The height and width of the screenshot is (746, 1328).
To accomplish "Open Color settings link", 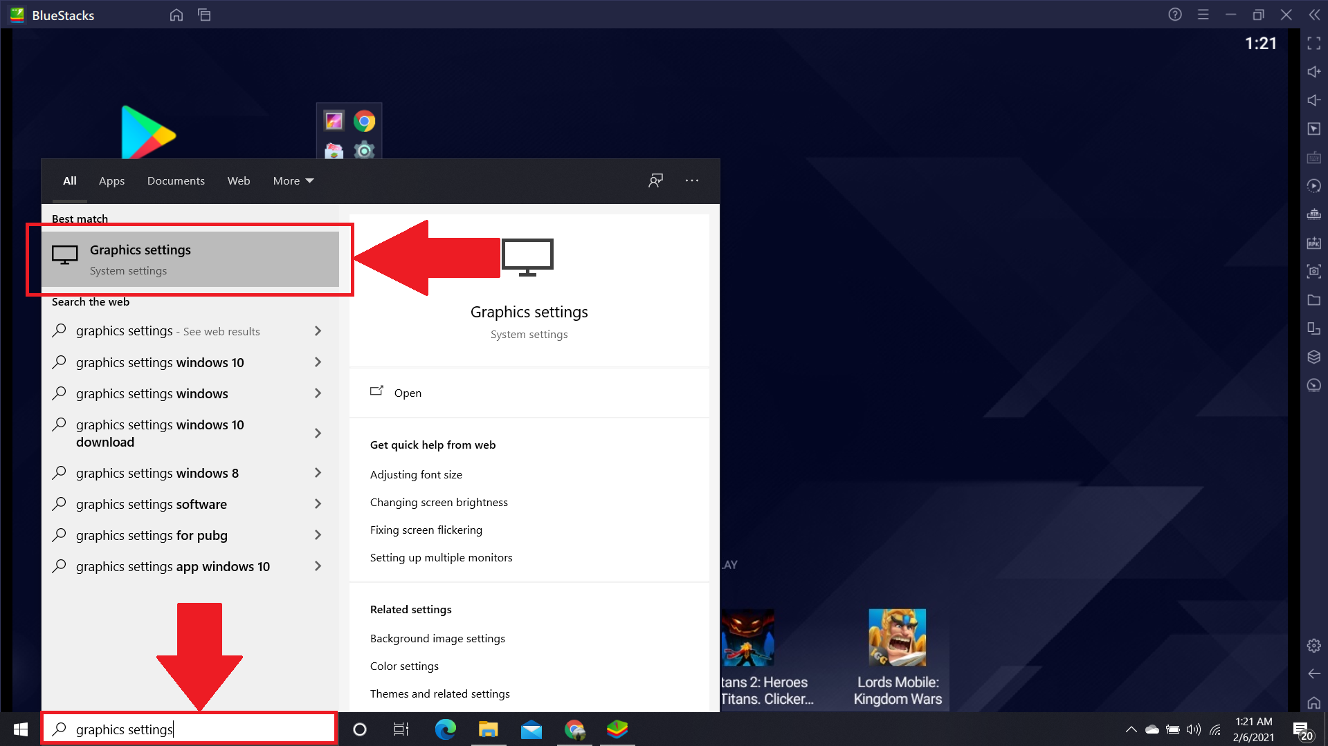I will 404,666.
